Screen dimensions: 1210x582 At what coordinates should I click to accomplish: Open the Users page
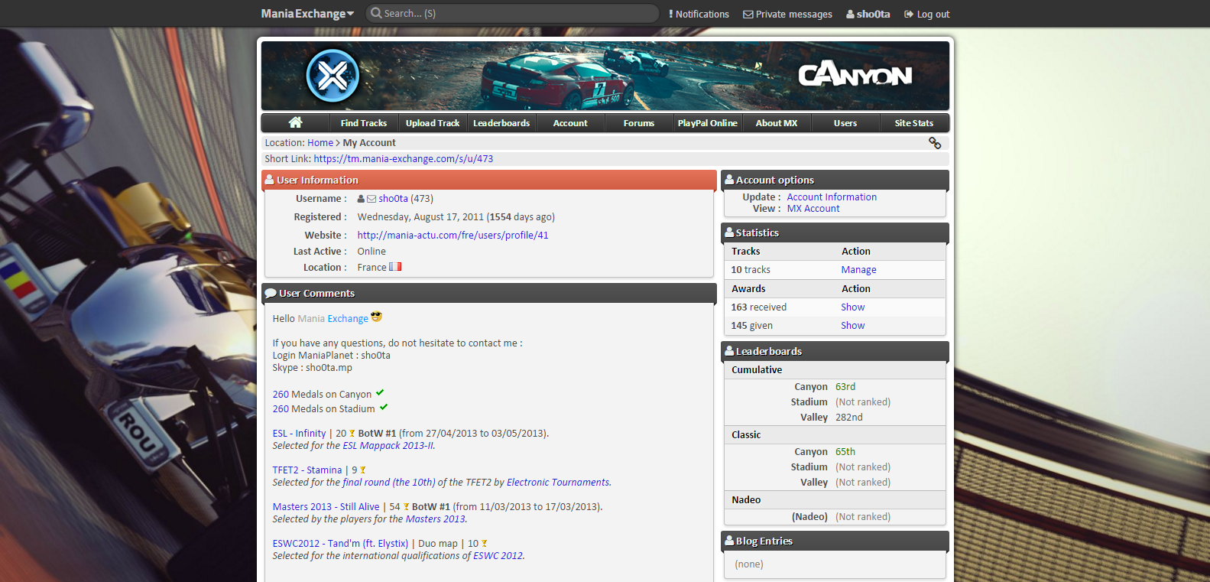845,123
